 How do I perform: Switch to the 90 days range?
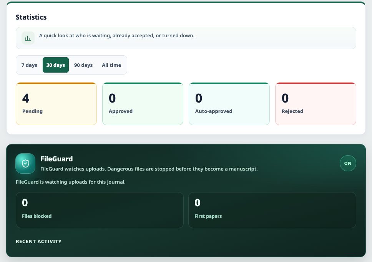coord(83,65)
